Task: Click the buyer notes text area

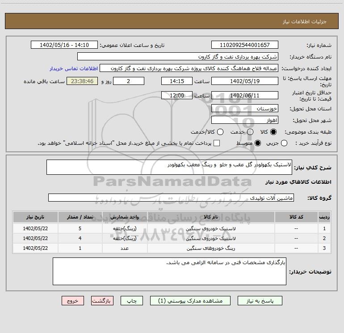Action: pyautogui.click(x=169, y=271)
